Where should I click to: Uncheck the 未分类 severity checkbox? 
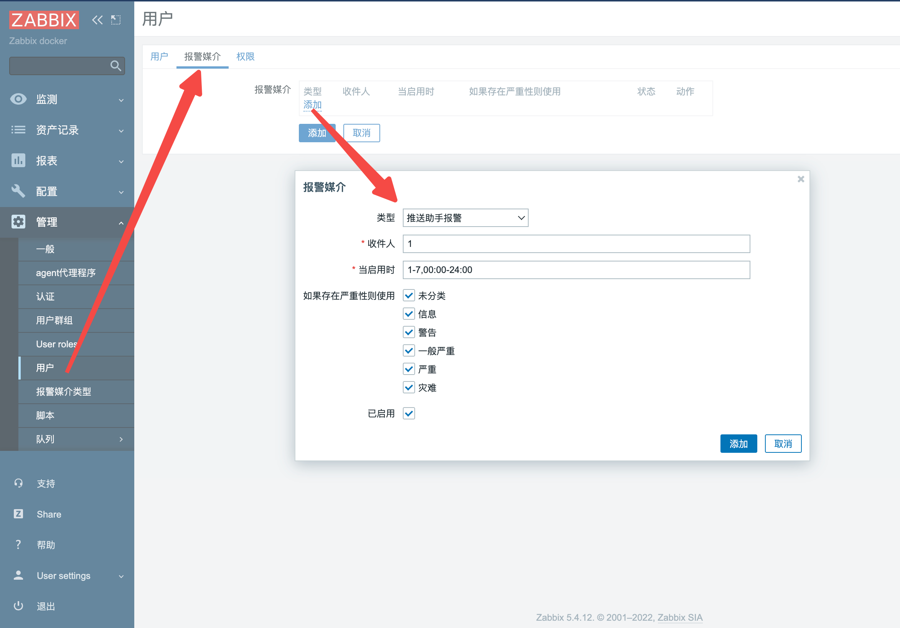tap(409, 295)
